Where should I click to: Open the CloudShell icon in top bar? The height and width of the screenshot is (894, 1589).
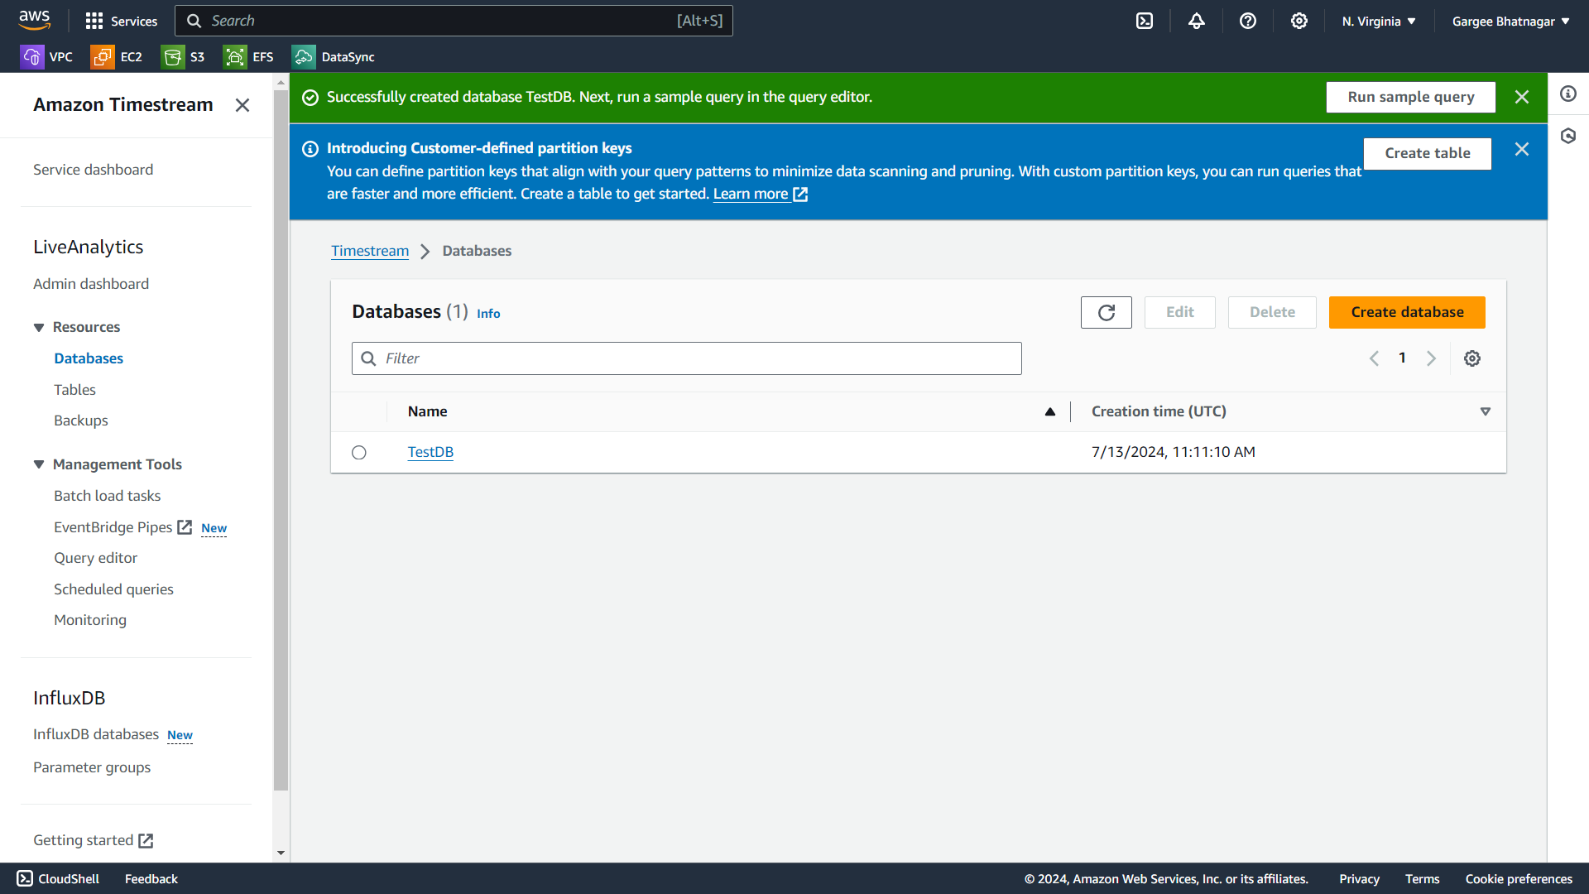coord(1145,21)
